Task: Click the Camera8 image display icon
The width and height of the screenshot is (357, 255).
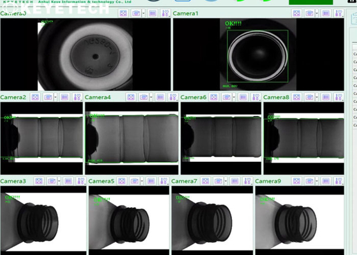Action: (x=326, y=97)
